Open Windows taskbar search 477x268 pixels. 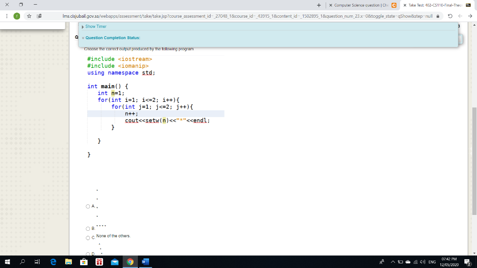click(22, 261)
